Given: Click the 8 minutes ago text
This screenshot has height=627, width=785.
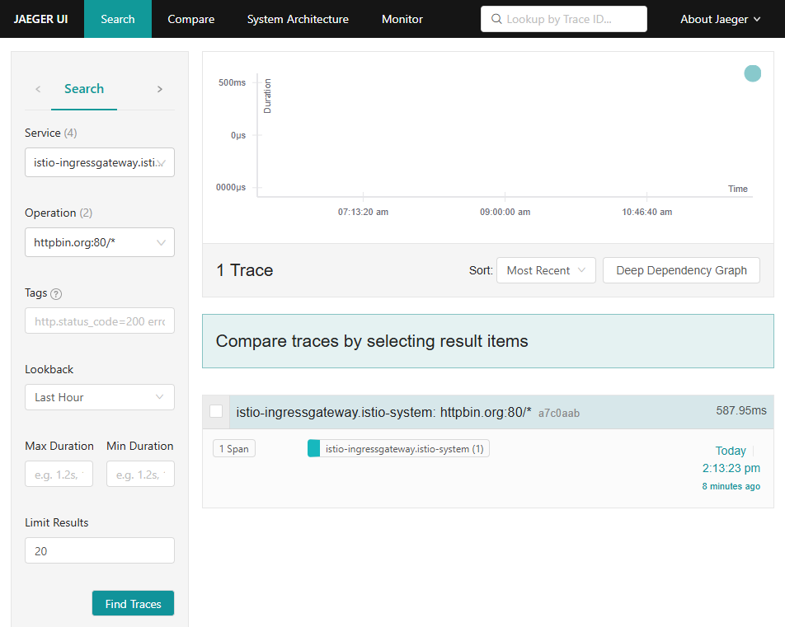Looking at the screenshot, I should tap(731, 486).
